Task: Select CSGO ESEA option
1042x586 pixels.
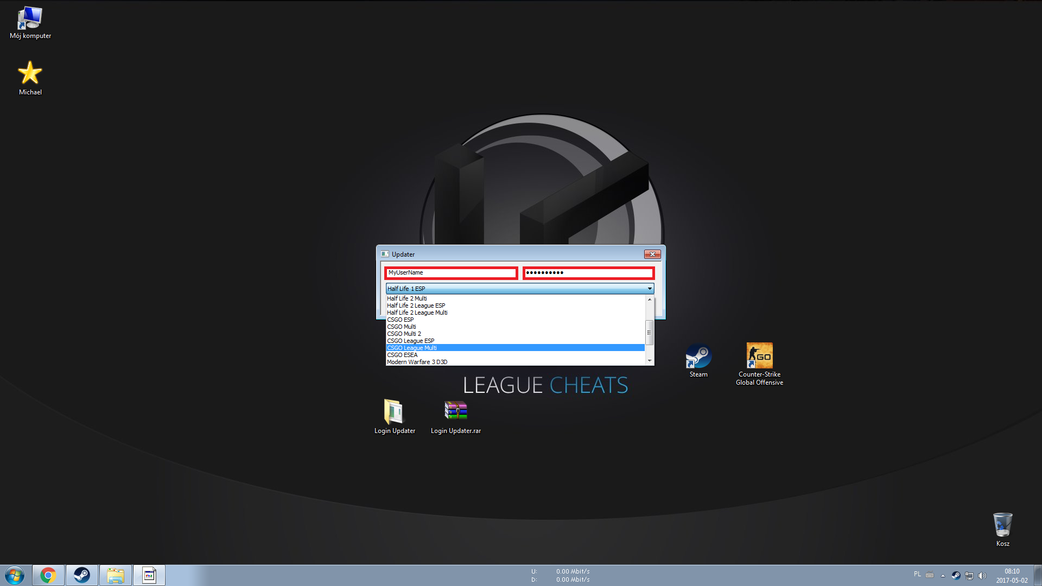Action: [515, 355]
